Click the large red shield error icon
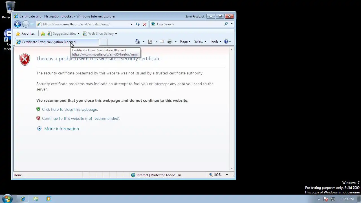 pyautogui.click(x=25, y=59)
